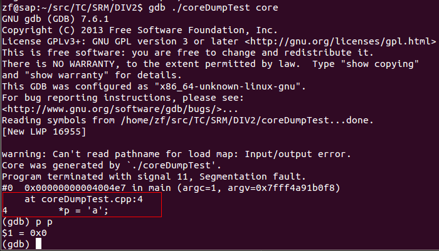Click the '/home/zf/src/TC/SRM/DIV2/coreDumpTest' path

(x=225, y=120)
